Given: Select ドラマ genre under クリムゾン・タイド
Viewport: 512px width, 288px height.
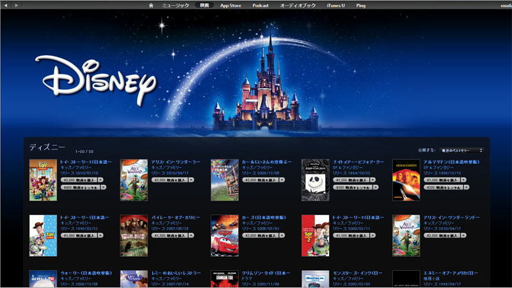Looking at the screenshot, I should click(x=247, y=278).
